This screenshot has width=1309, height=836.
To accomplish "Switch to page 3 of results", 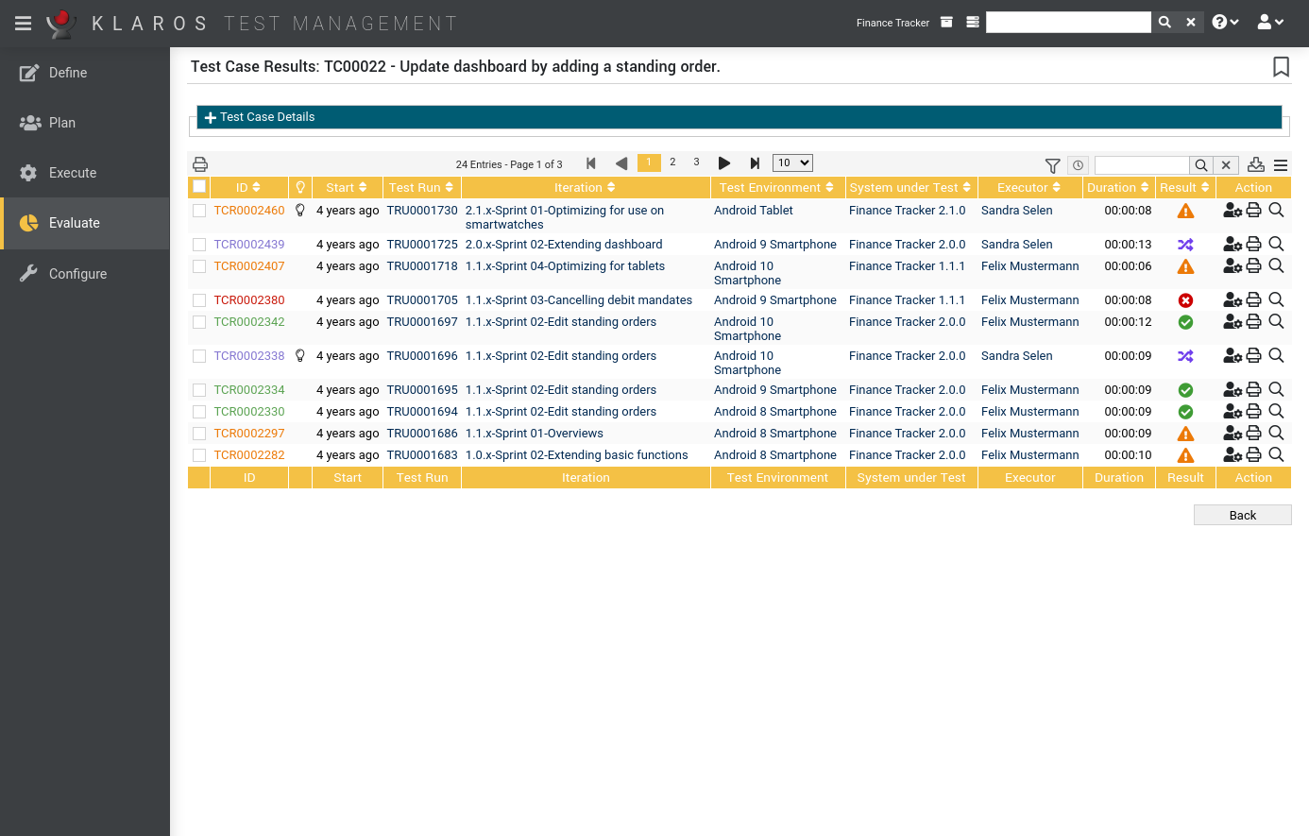I will (x=696, y=162).
